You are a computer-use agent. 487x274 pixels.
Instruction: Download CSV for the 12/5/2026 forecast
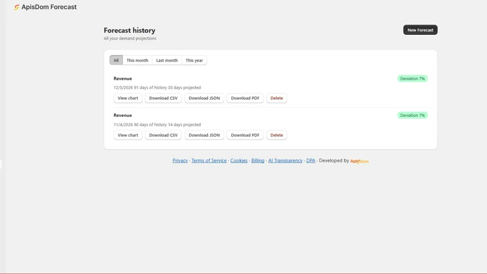(x=163, y=98)
